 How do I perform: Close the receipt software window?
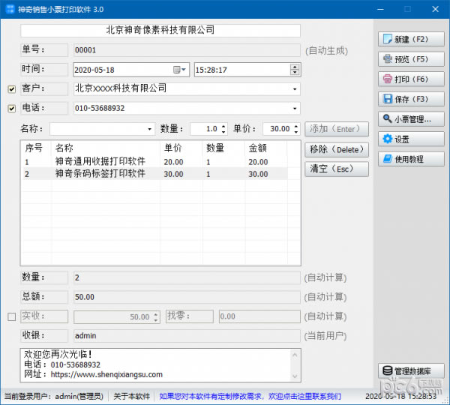pyautogui.click(x=435, y=9)
